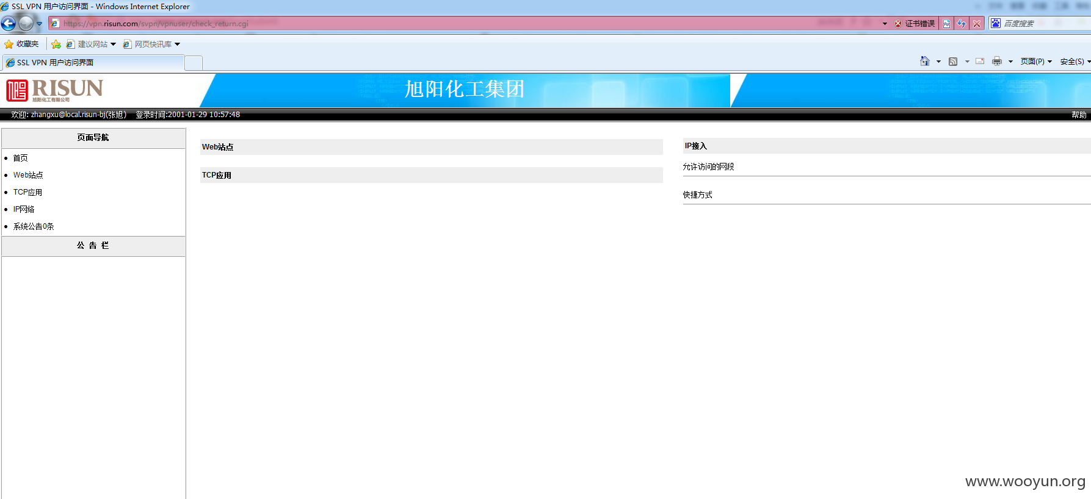Open the 网页快讯库 web slice gallery
The height and width of the screenshot is (499, 1091).
click(x=148, y=44)
